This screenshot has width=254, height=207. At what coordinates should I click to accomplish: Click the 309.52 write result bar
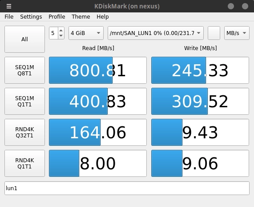pyautogui.click(x=200, y=101)
